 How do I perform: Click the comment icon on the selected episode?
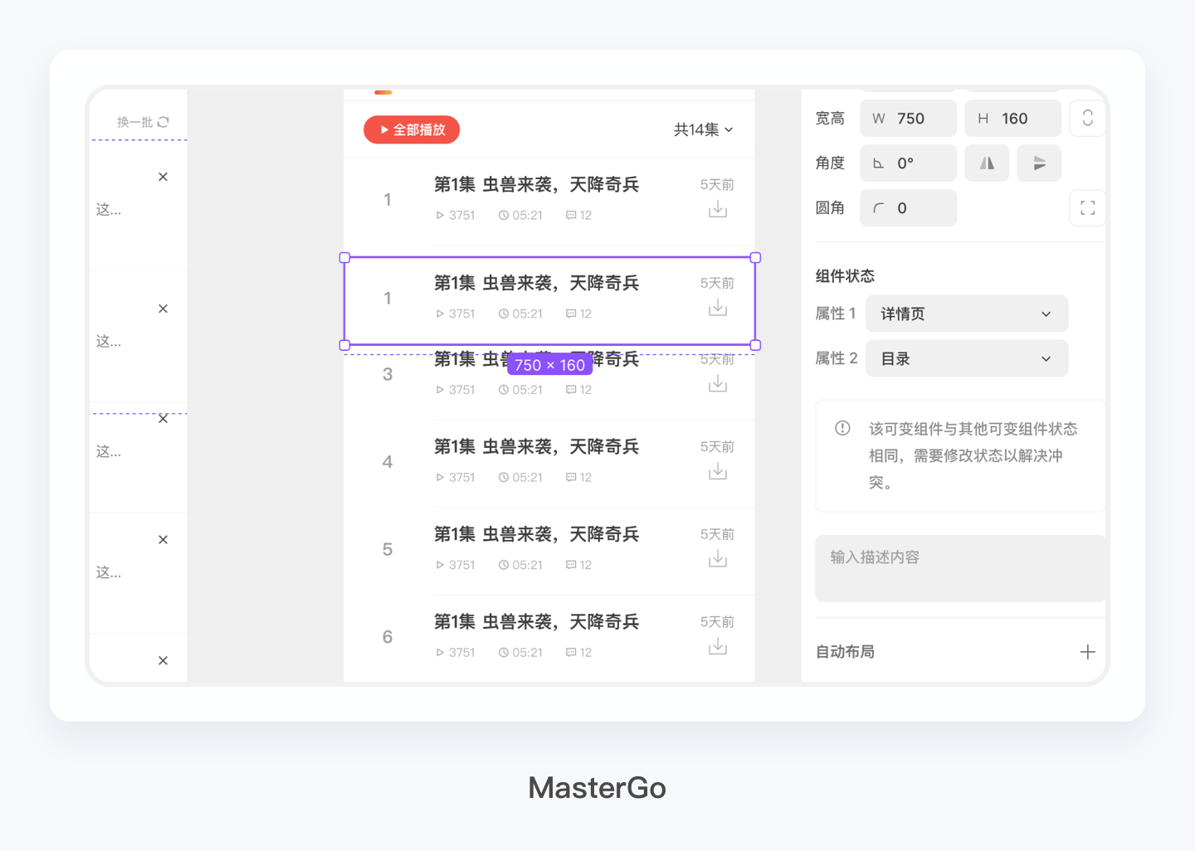pyautogui.click(x=572, y=313)
